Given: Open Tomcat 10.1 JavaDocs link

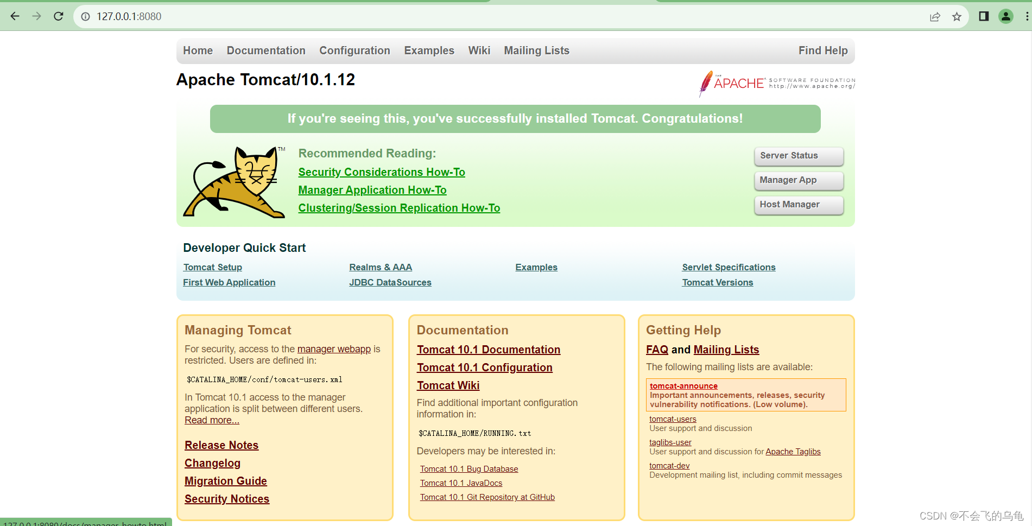Looking at the screenshot, I should [x=461, y=483].
